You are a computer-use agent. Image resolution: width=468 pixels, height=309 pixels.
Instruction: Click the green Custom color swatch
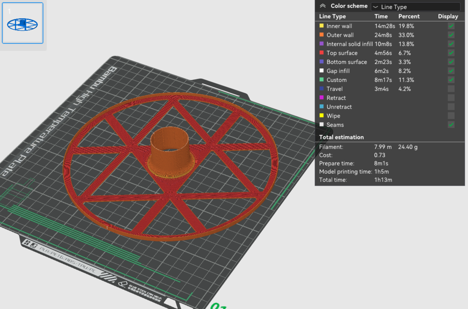point(321,80)
